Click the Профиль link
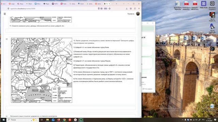 [x=131, y=14]
